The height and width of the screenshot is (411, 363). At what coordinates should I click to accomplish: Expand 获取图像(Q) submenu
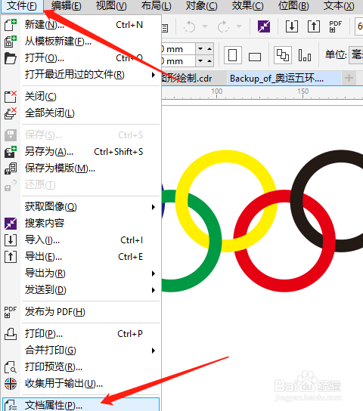tap(82, 207)
